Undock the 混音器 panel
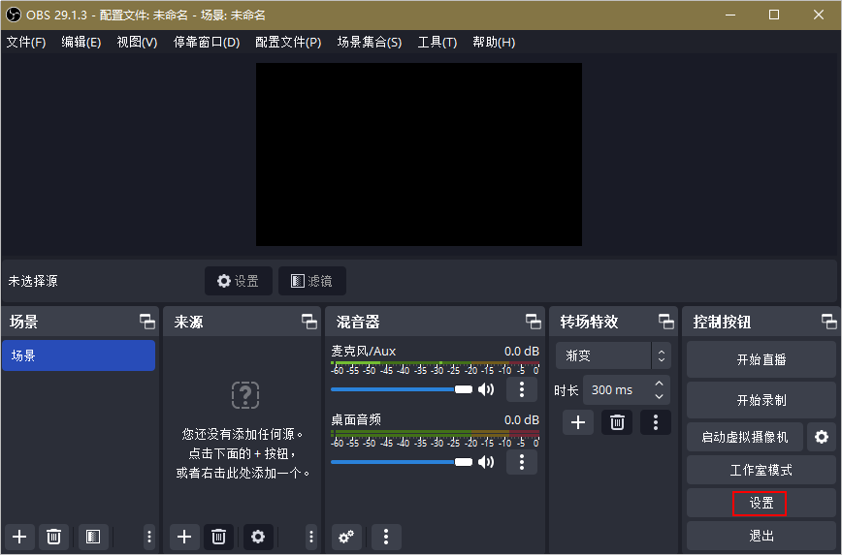842x555 pixels. (x=534, y=322)
